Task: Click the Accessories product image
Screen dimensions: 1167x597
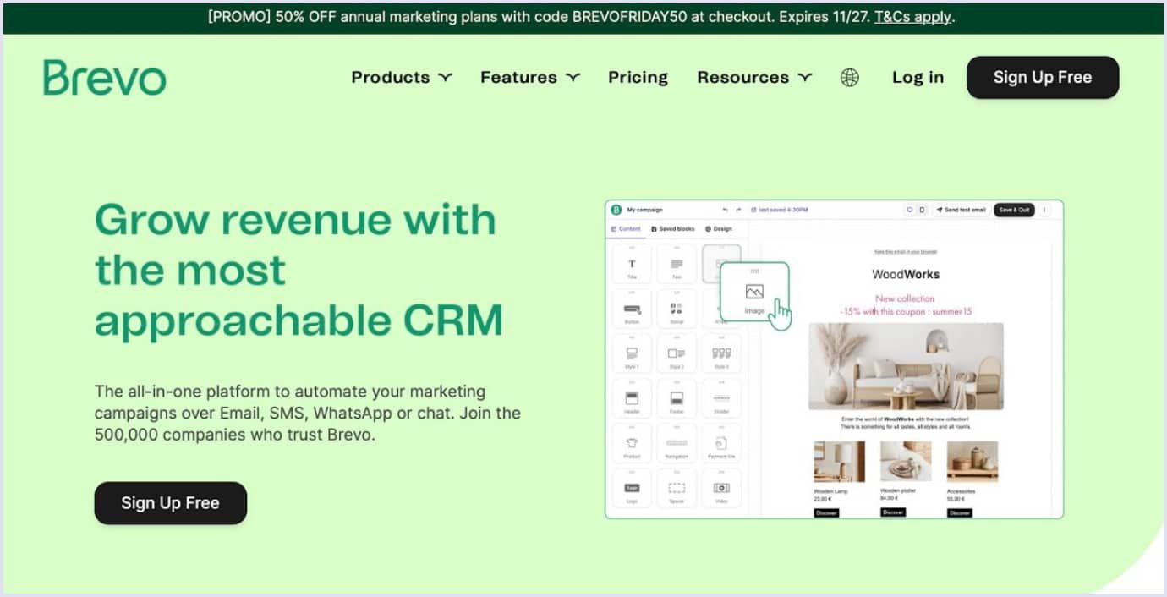Action: click(x=972, y=462)
